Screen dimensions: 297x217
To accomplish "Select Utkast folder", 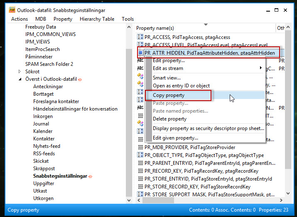I will [x=40, y=191].
